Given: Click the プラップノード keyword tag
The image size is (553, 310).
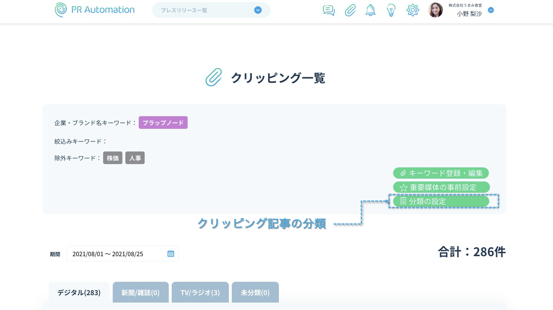Looking at the screenshot, I should pos(163,123).
